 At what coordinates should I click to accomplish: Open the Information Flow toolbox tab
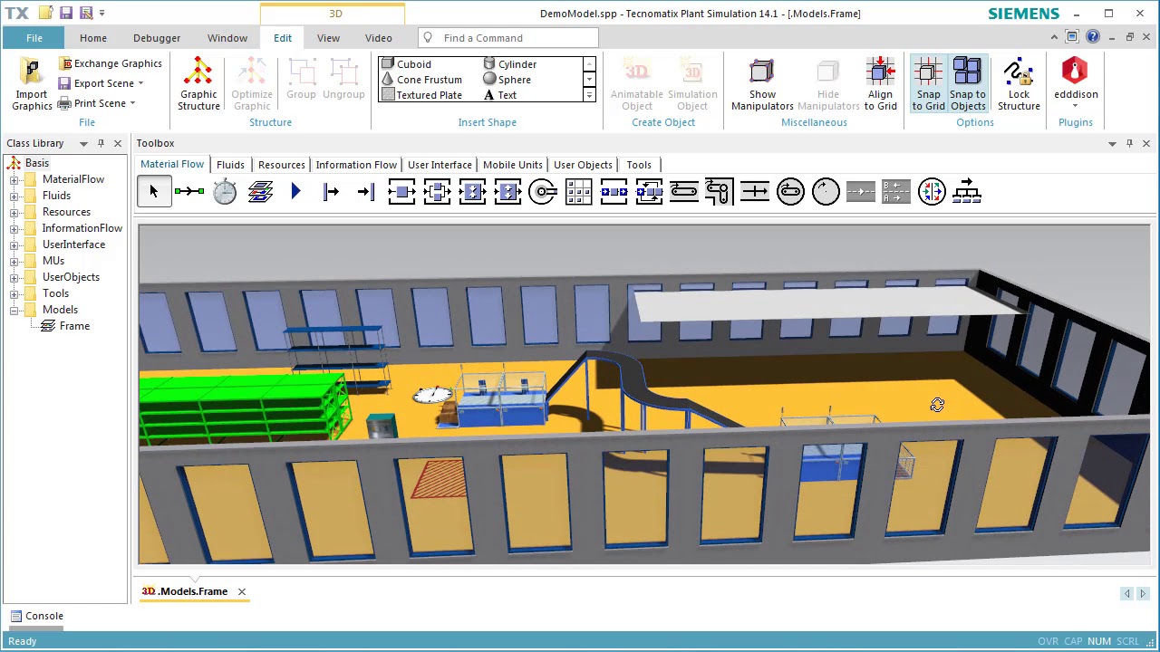(356, 165)
